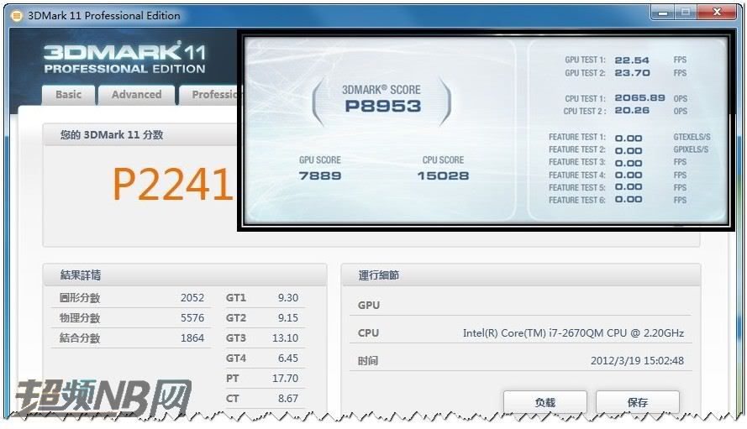Click the time value 2012/3/19 15:02:48

click(637, 360)
